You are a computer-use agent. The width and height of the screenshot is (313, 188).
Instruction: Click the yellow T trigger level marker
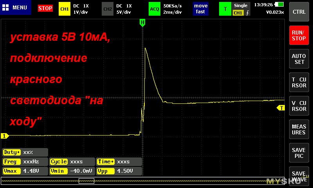tap(281, 108)
